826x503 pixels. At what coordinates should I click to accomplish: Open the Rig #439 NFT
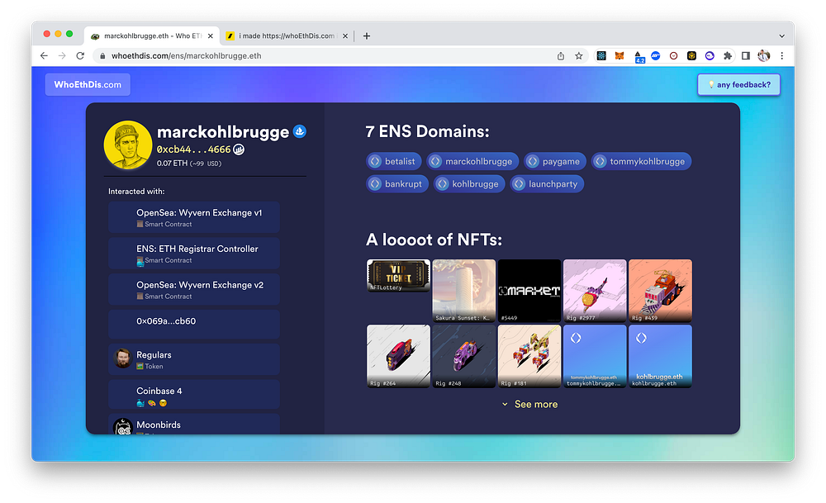tap(660, 291)
